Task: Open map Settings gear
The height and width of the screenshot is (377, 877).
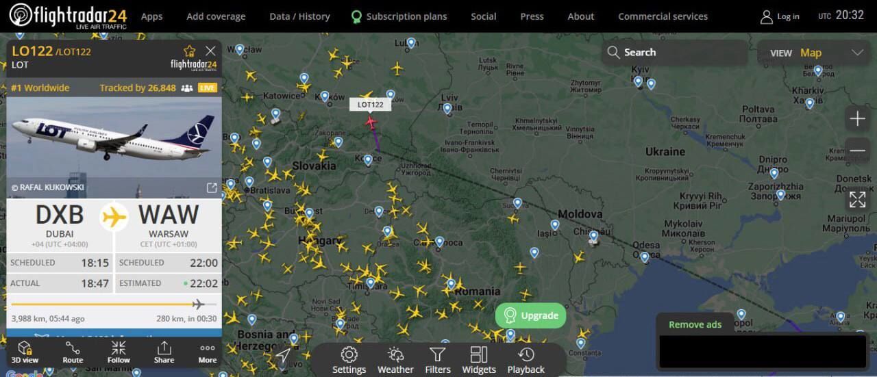Action: [x=349, y=361]
